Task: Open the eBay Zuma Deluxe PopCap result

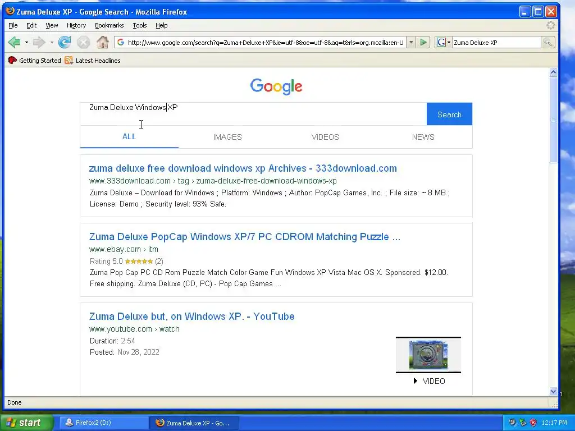Action: 245,237
